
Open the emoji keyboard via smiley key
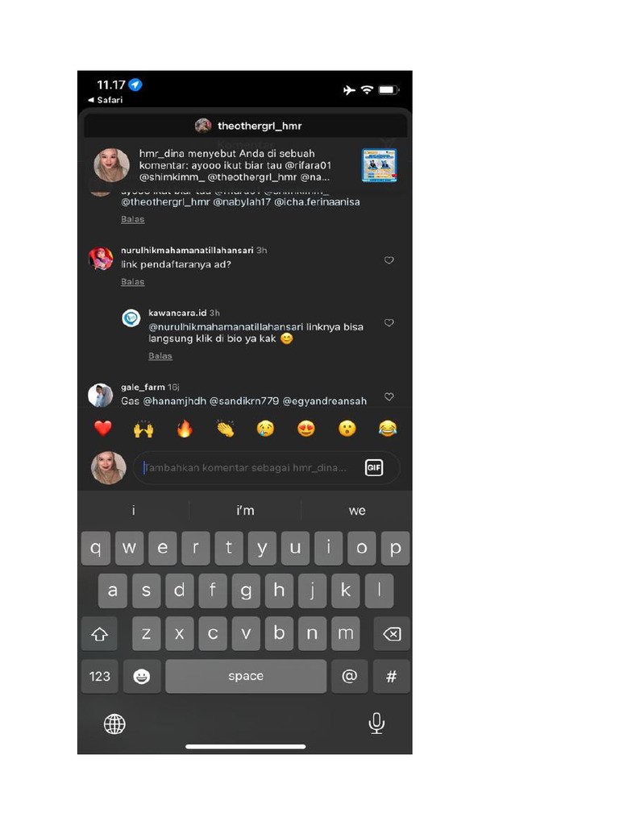coord(142,676)
